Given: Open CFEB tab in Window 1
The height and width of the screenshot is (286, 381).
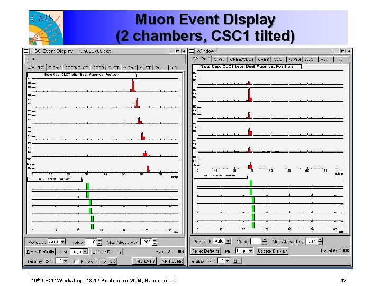Looking at the screenshot, I should pyautogui.click(x=264, y=59).
